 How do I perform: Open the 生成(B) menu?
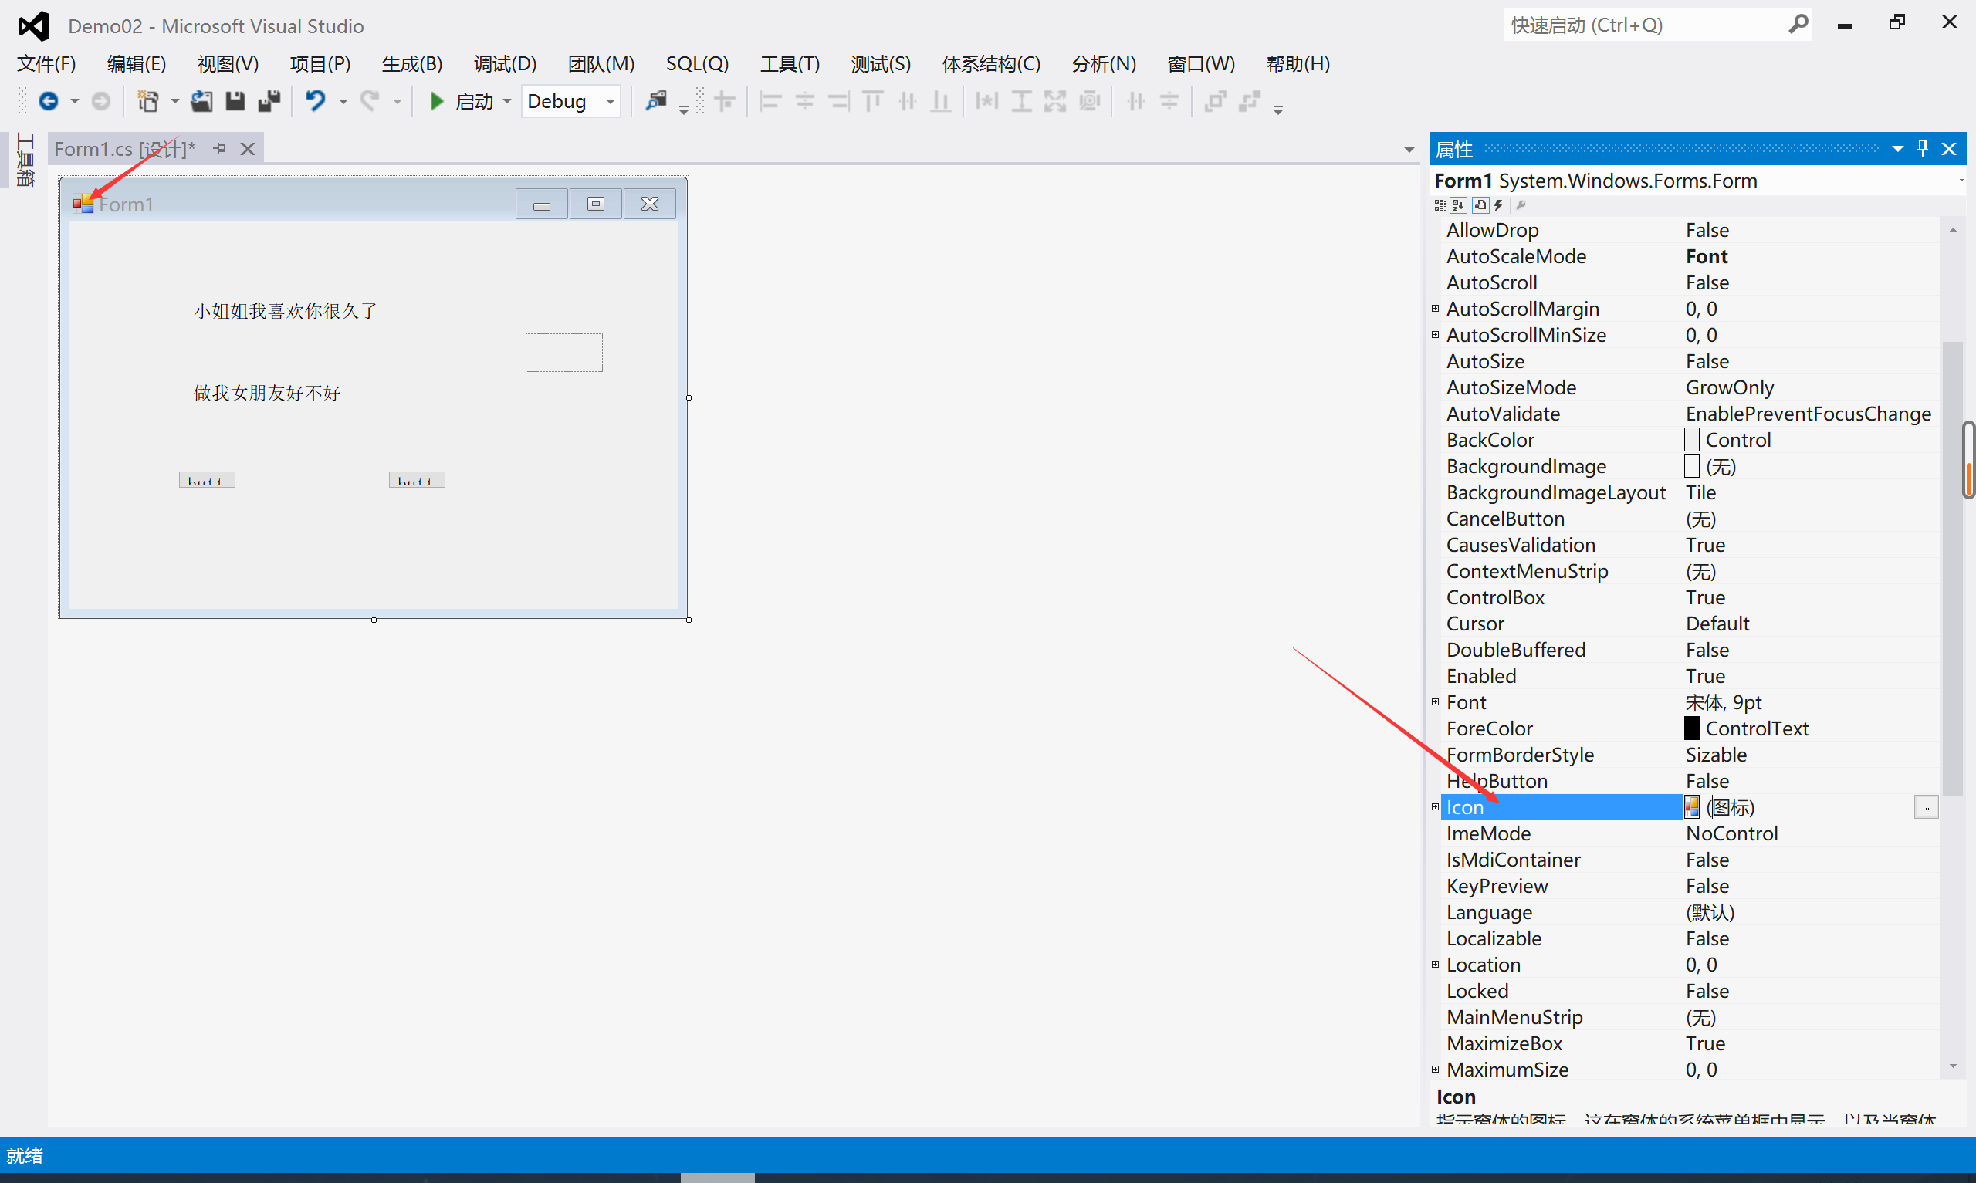pyautogui.click(x=412, y=64)
